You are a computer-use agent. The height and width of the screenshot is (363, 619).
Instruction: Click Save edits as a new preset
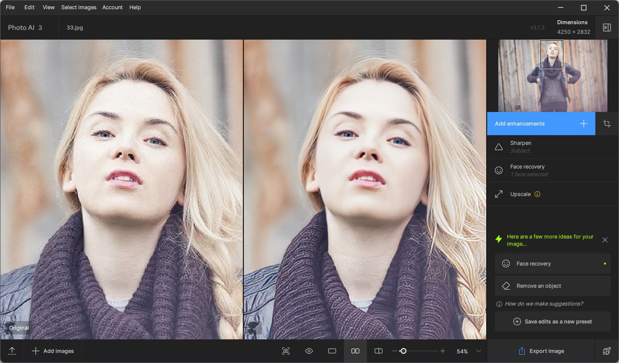(x=553, y=321)
